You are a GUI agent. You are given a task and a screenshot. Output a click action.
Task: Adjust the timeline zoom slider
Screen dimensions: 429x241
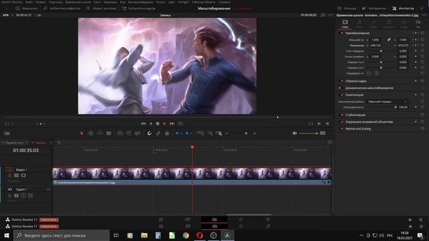click(x=241, y=133)
